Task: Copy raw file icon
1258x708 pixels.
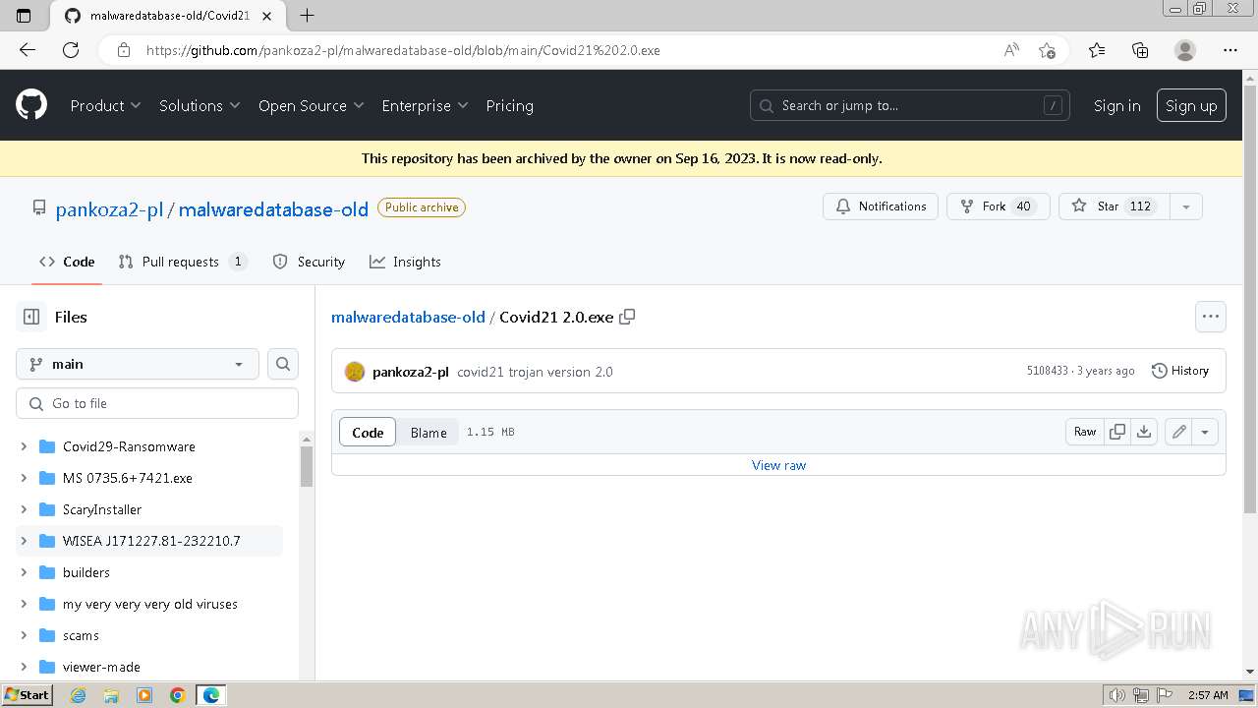Action: coord(1117,432)
